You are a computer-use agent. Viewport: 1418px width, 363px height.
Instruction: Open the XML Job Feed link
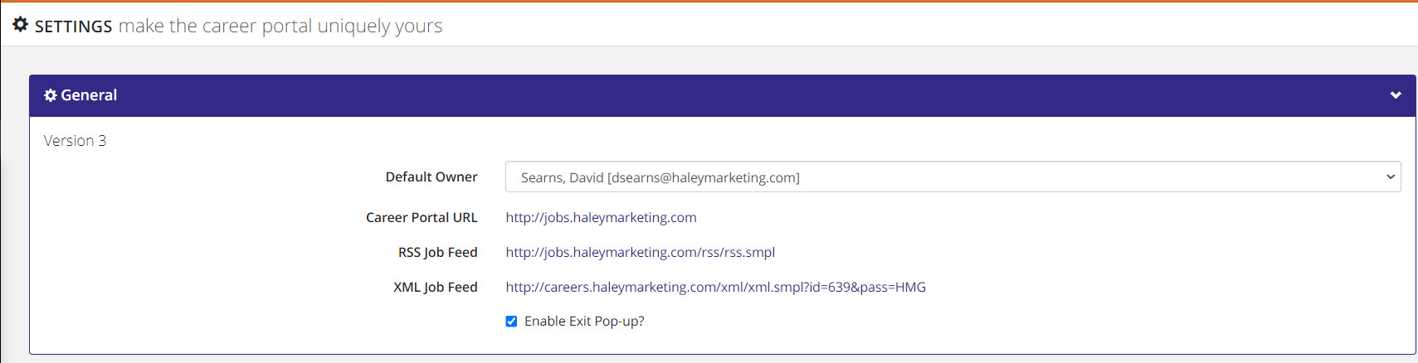click(x=715, y=287)
